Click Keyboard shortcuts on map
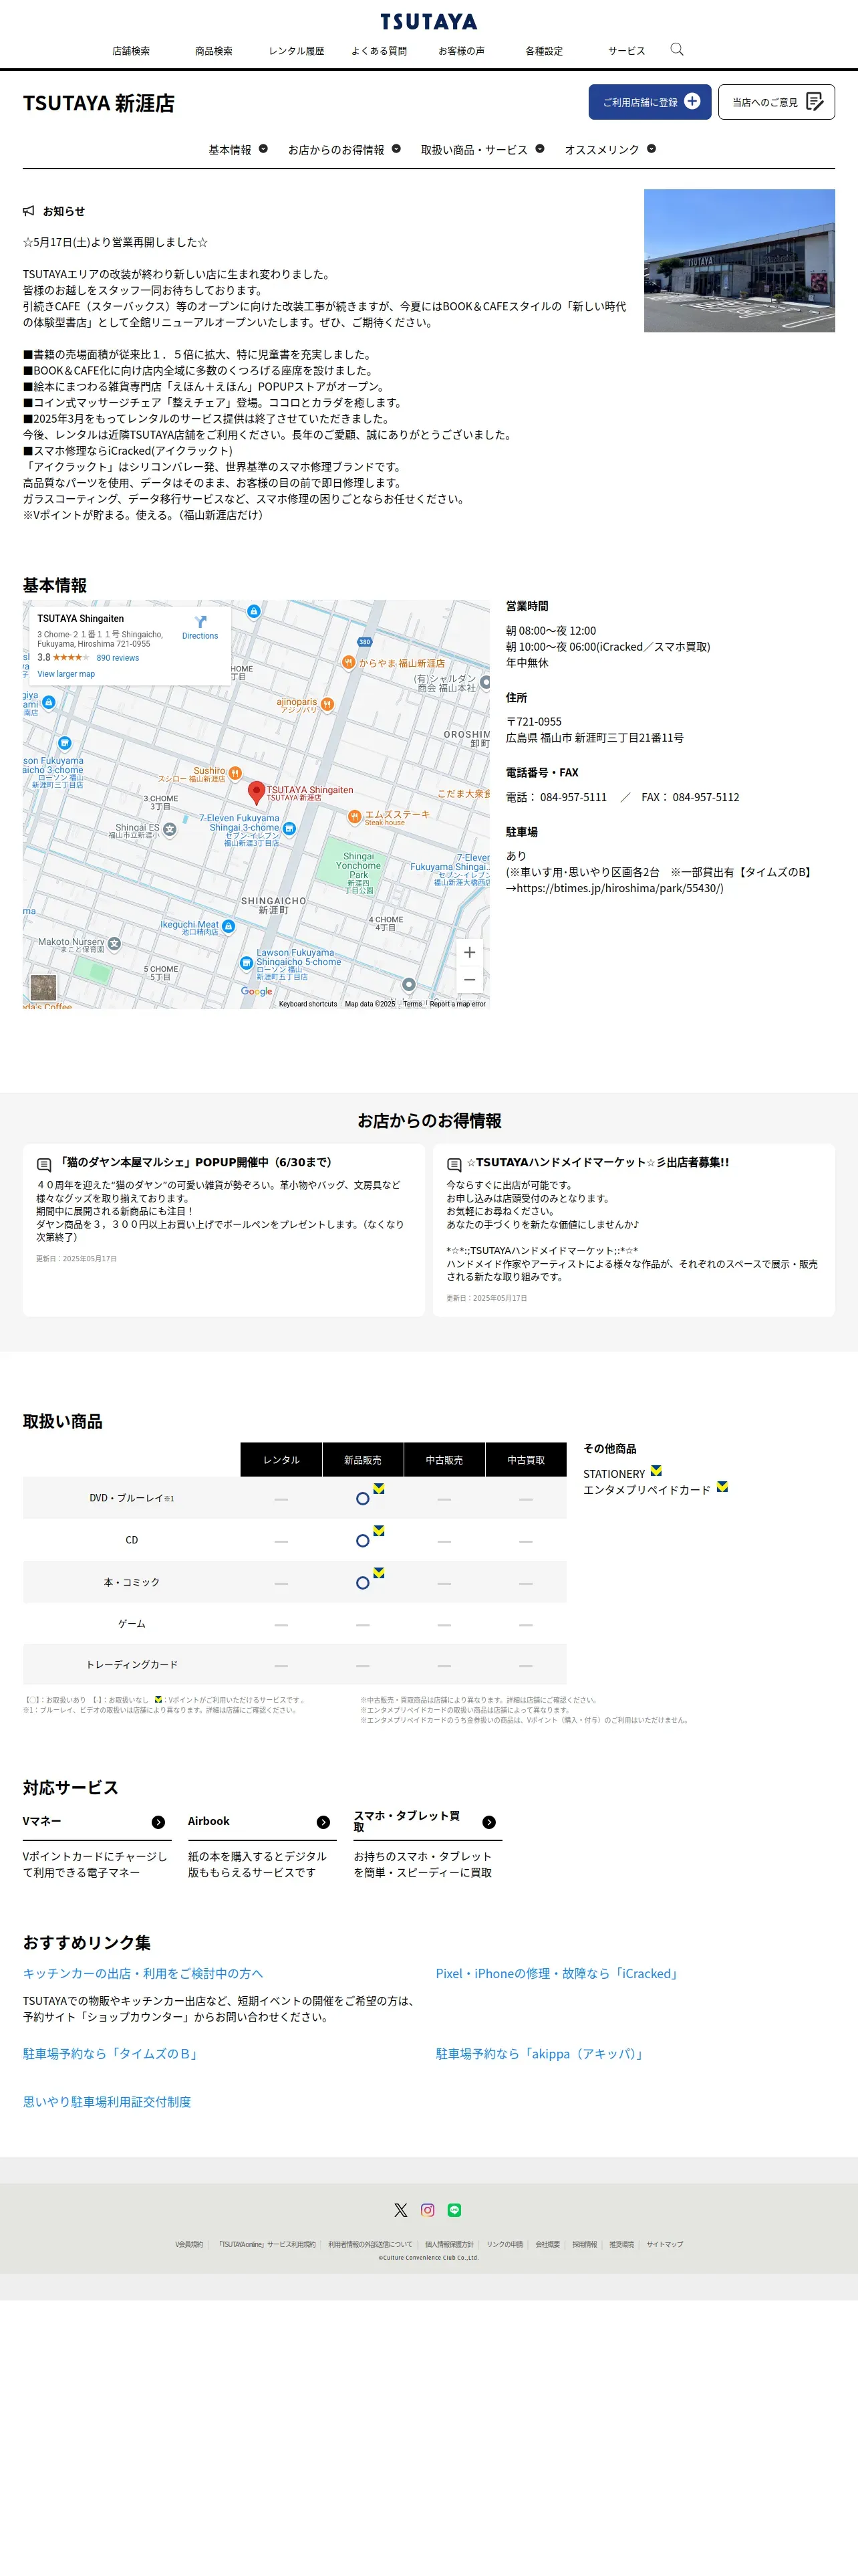This screenshot has width=858, height=2576. (x=307, y=1004)
